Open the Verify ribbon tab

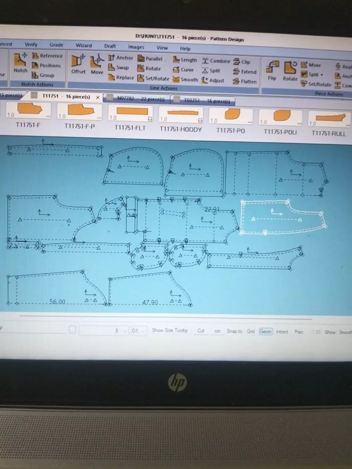(x=31, y=45)
